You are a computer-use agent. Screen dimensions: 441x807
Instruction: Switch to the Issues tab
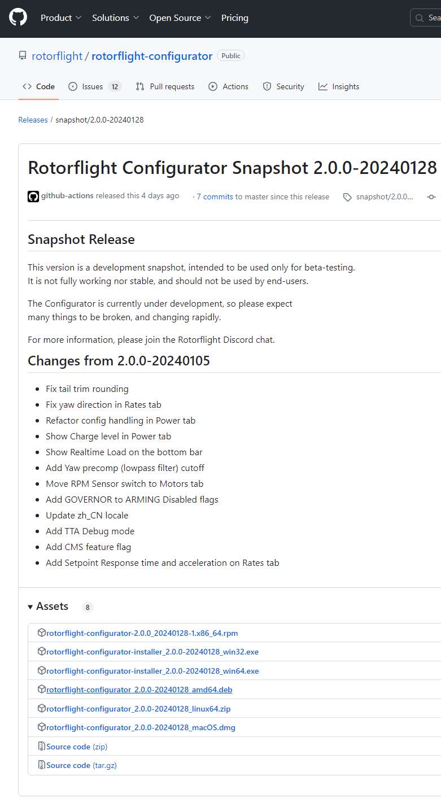94,86
